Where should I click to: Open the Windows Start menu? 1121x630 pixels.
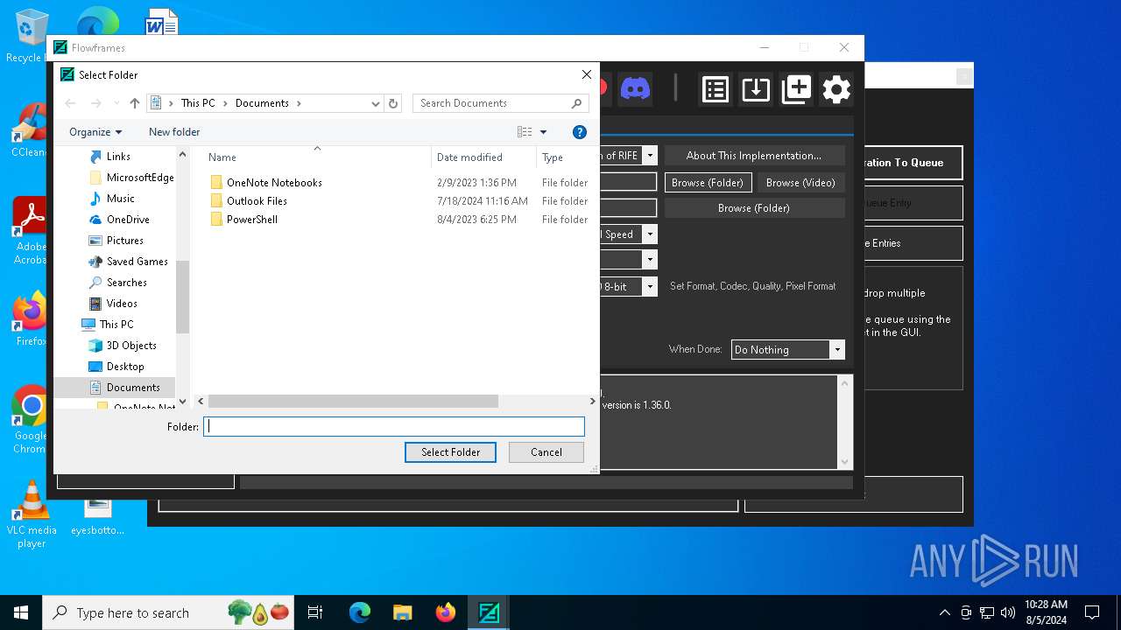point(21,612)
